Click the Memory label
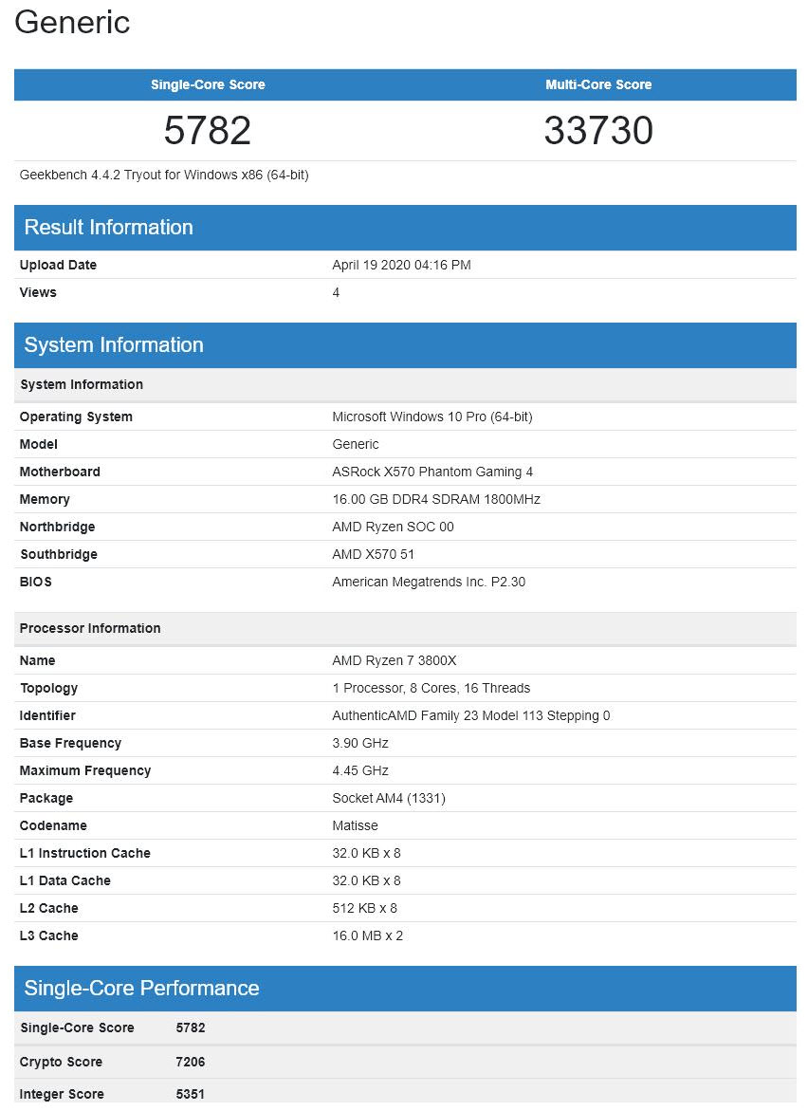The width and height of the screenshot is (808, 1111). click(45, 500)
